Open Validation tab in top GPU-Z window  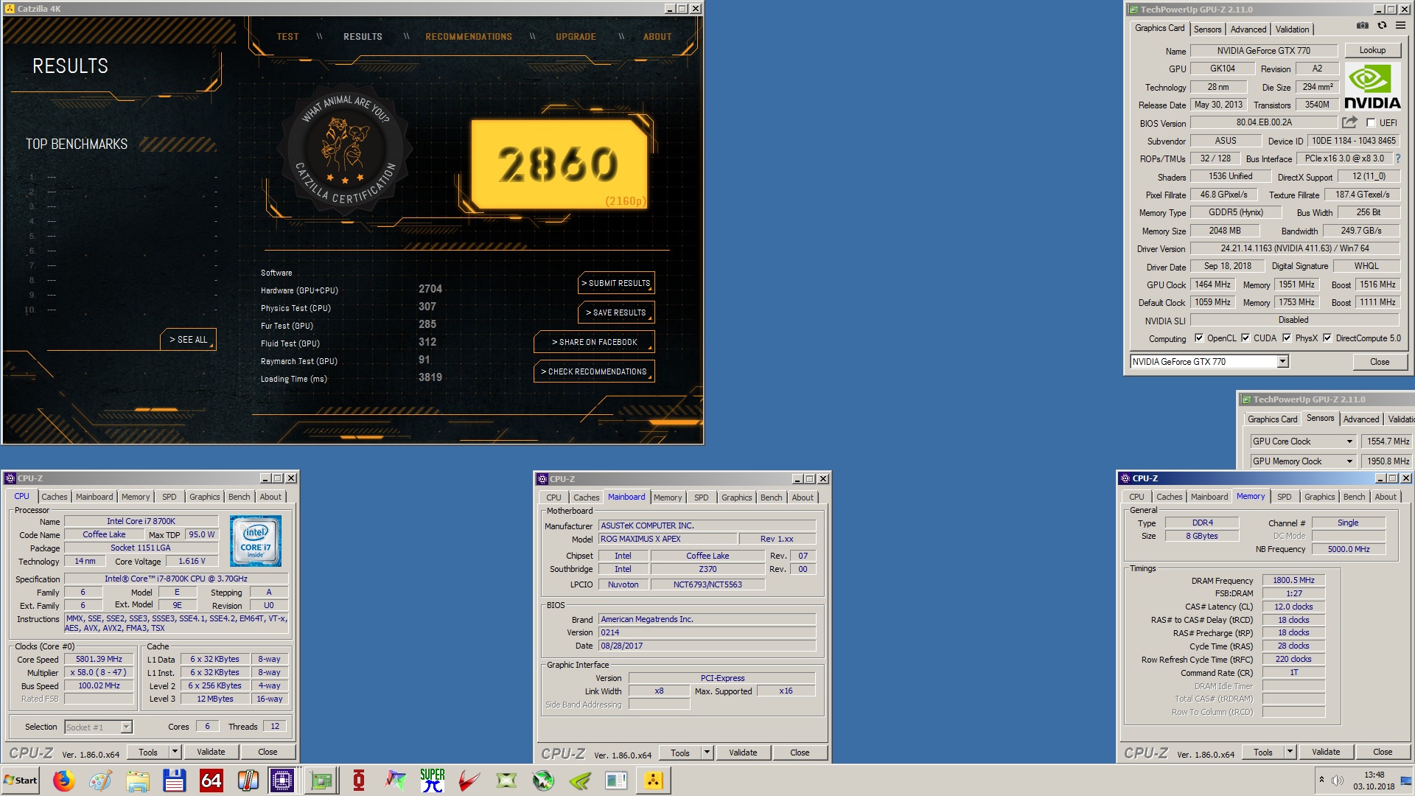1292,29
